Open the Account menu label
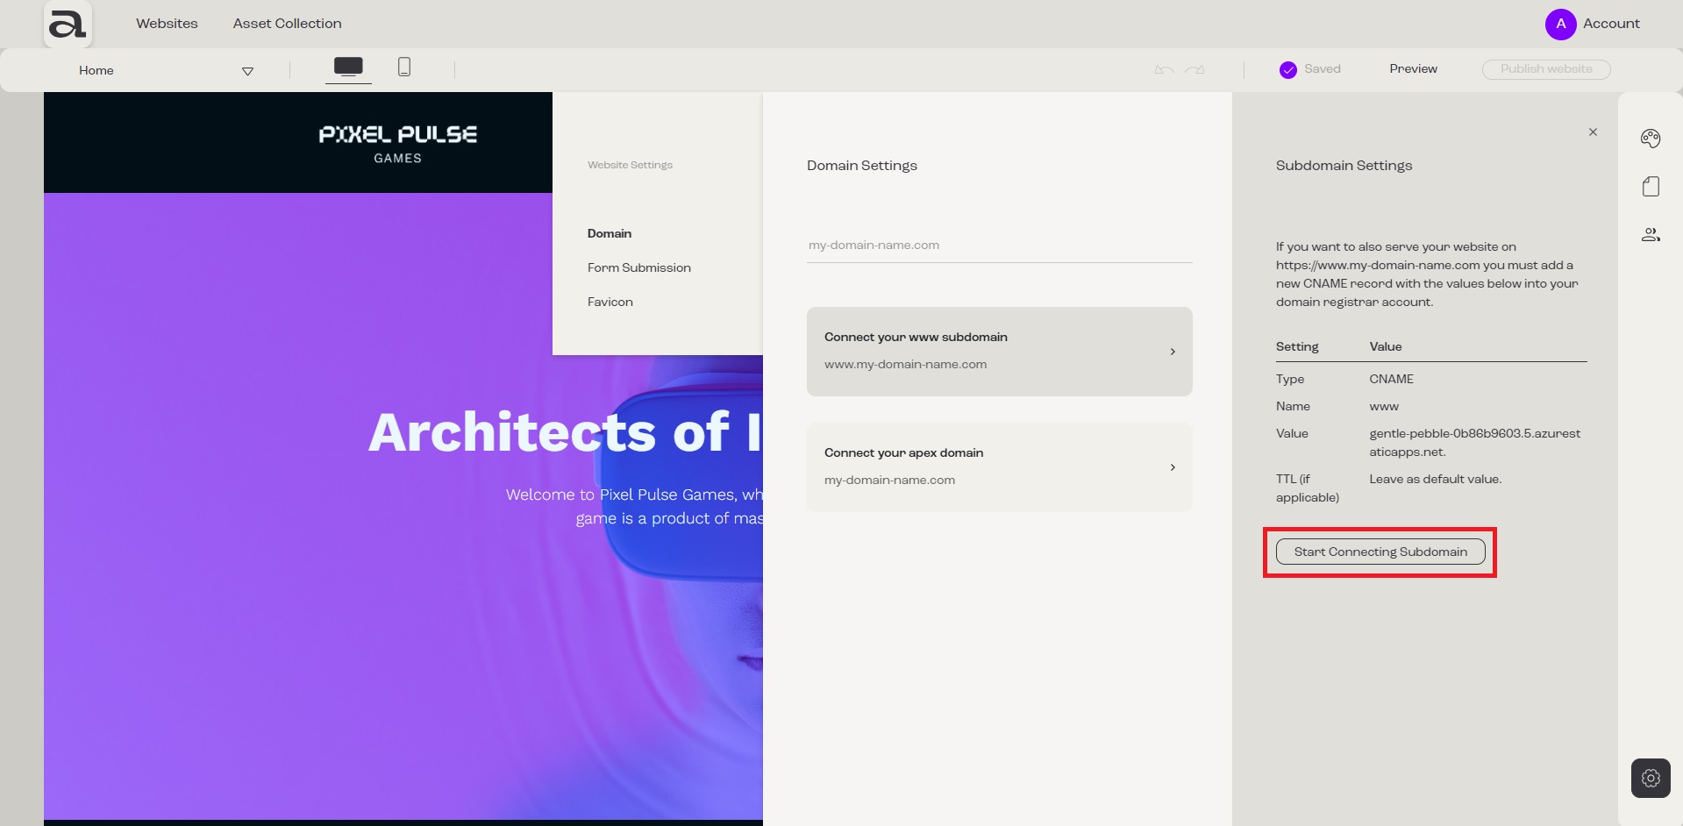Image resolution: width=1683 pixels, height=826 pixels. tap(1611, 24)
